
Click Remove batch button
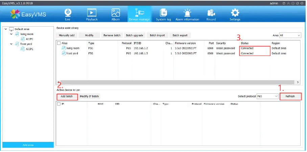pyautogui.click(x=112, y=35)
